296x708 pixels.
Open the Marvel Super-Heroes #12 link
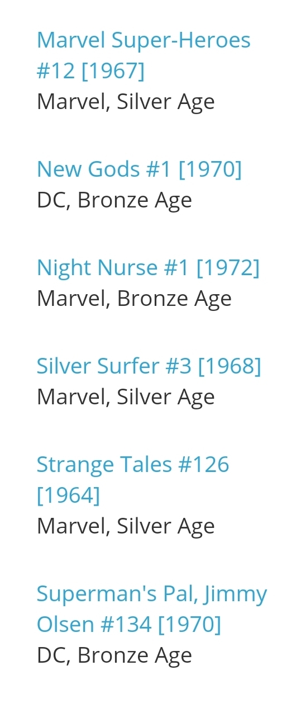pyautogui.click(x=144, y=55)
